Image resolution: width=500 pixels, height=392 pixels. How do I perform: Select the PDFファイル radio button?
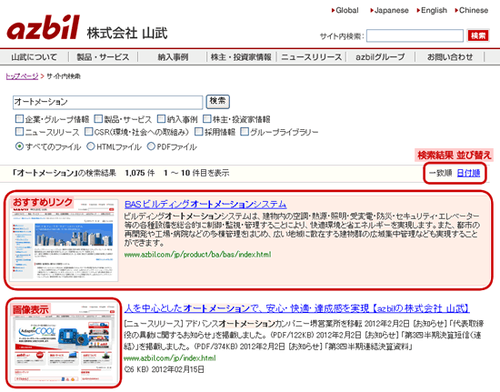[x=151, y=146]
